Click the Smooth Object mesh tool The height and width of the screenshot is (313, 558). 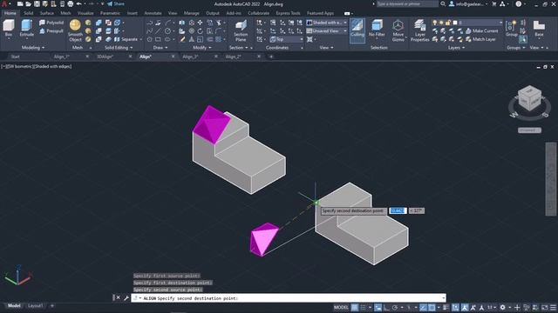(x=75, y=30)
